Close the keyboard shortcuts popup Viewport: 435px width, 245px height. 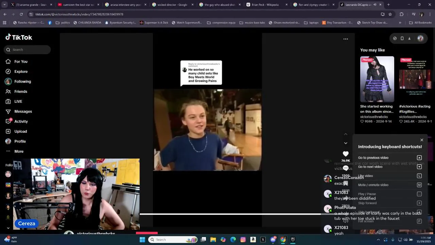point(422,140)
